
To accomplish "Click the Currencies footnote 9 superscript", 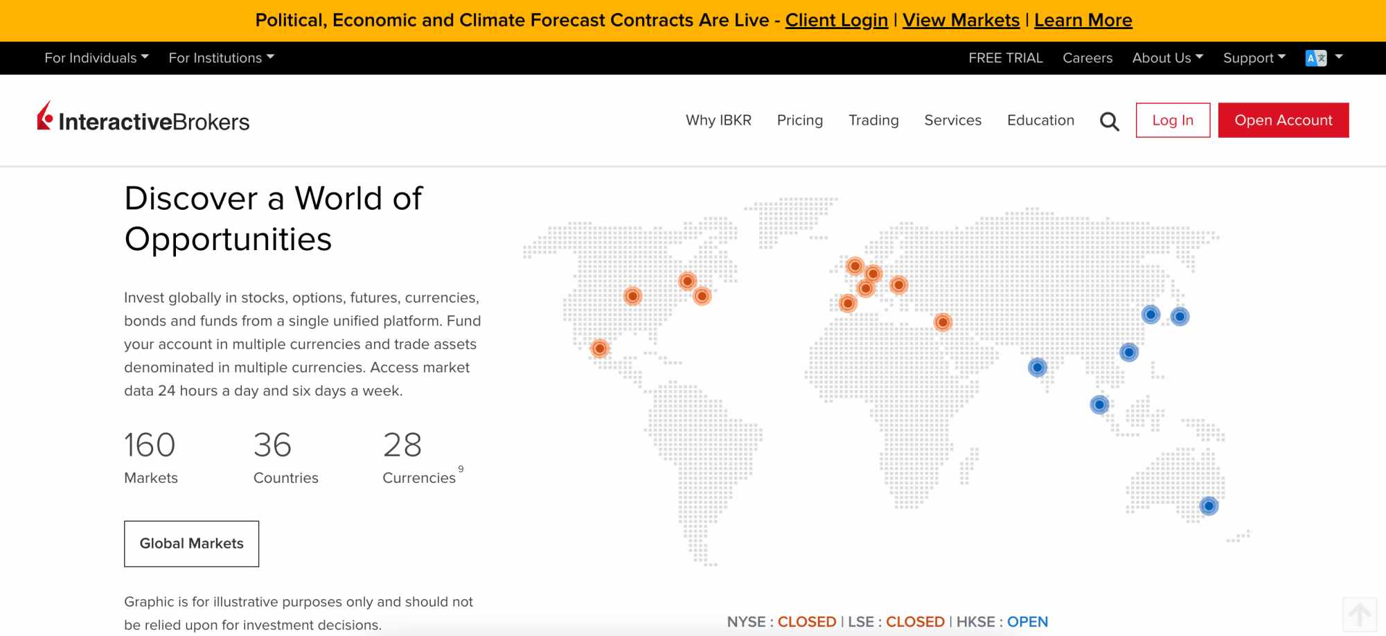I will click(x=461, y=469).
